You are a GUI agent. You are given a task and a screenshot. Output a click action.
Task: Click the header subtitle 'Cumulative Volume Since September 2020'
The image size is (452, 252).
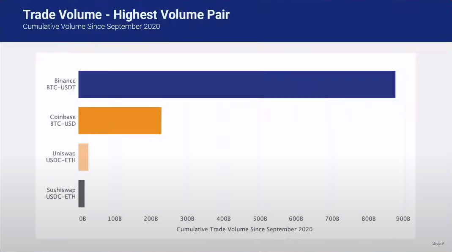pyautogui.click(x=91, y=27)
